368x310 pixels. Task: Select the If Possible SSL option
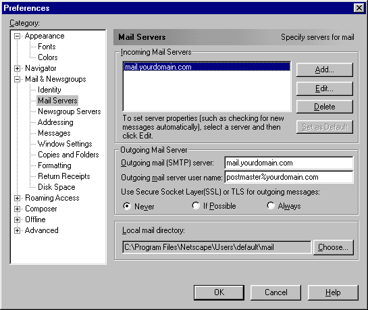pos(196,205)
